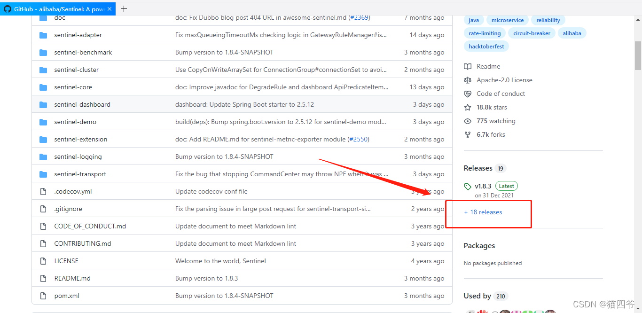
Task: Click the sentinel-cluster folder icon
Action: [43, 70]
